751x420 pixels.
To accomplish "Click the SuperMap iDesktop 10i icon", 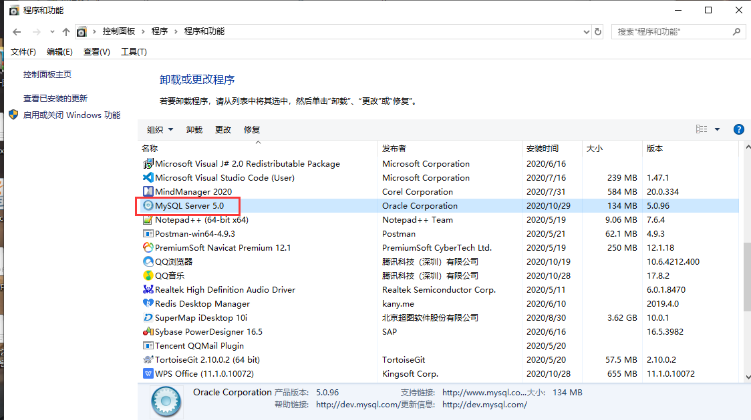I will point(148,317).
